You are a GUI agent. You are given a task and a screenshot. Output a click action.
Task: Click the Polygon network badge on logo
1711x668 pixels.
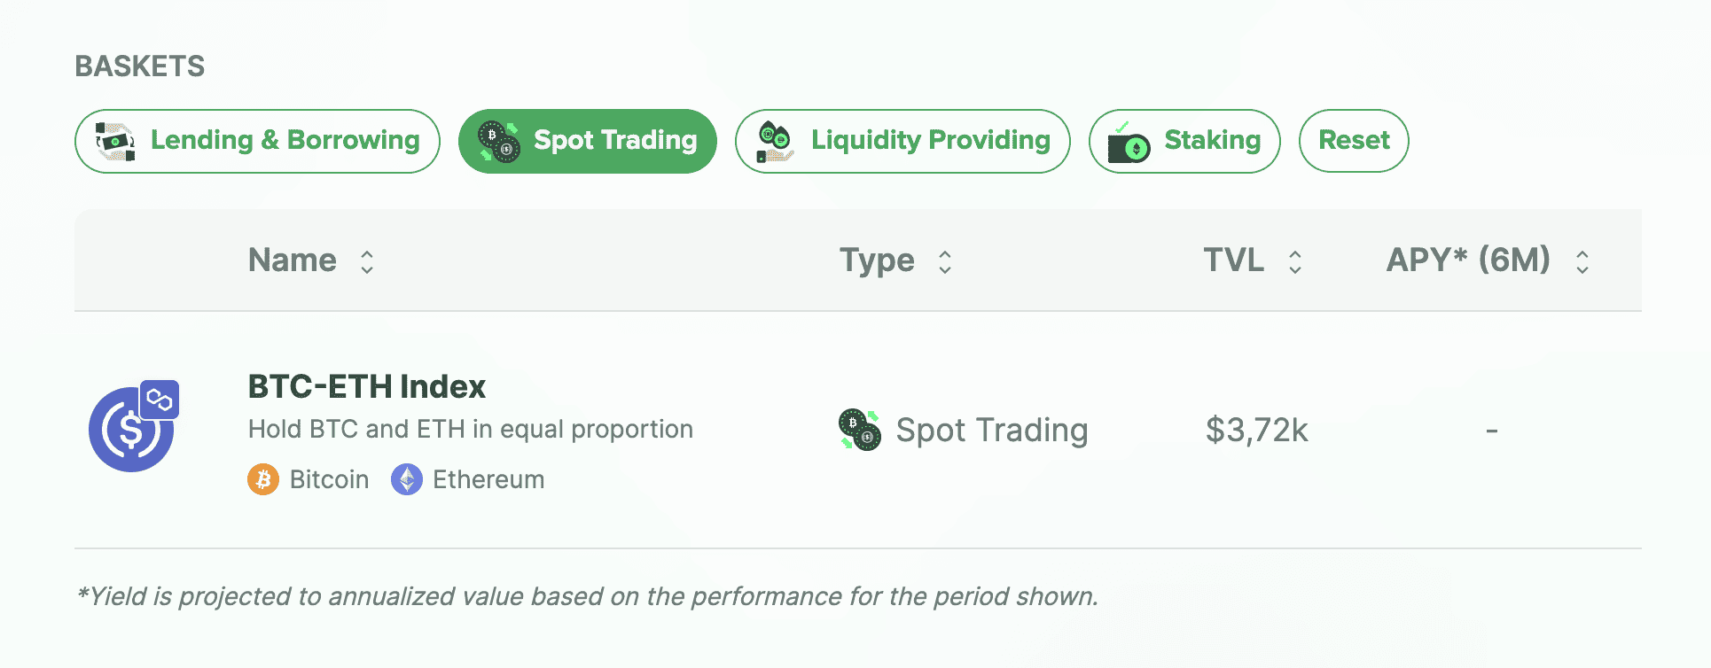click(160, 400)
